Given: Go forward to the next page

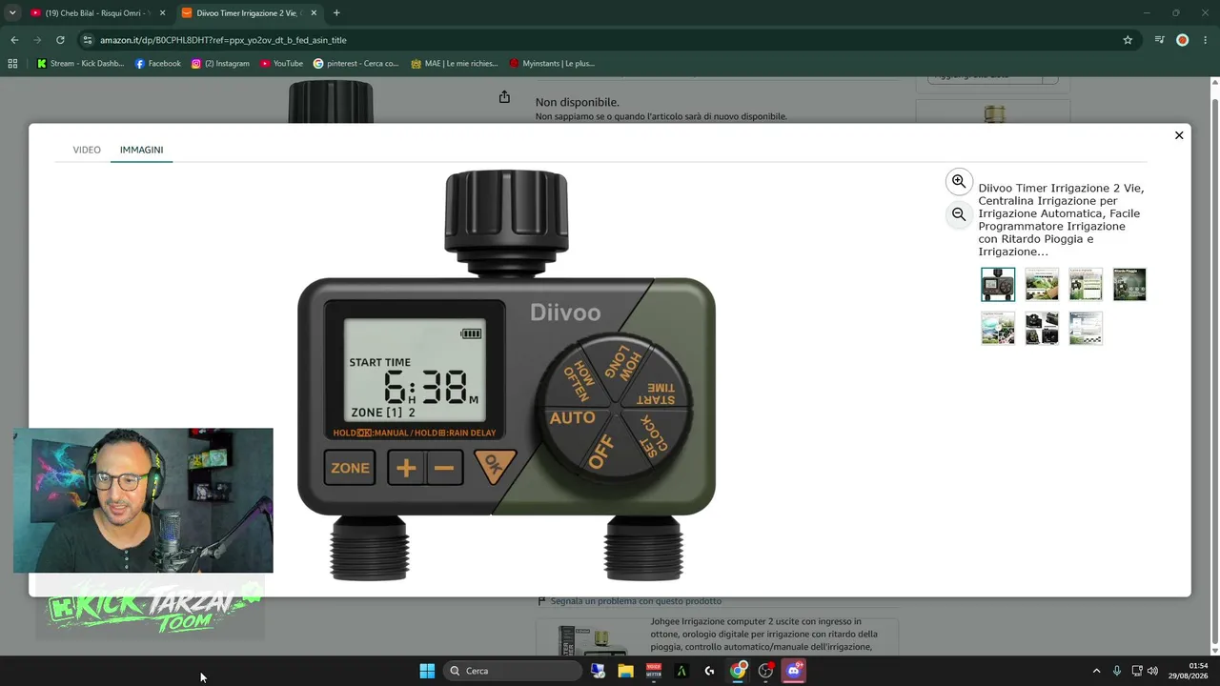Looking at the screenshot, I should click(x=37, y=40).
